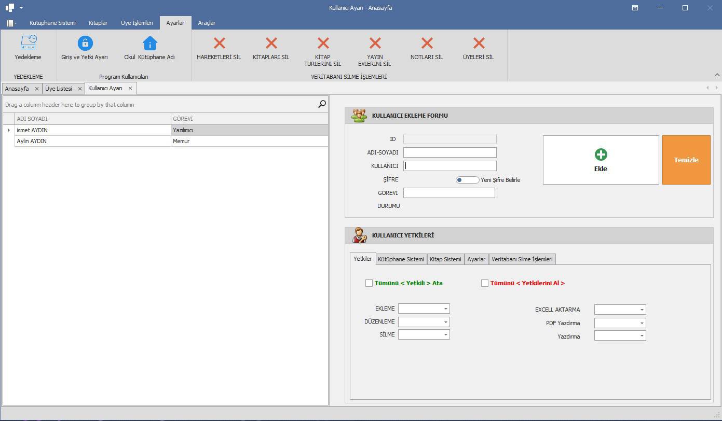Toggle the Yeni Şifre Belirle switch
The width and height of the screenshot is (722, 421).
click(467, 180)
